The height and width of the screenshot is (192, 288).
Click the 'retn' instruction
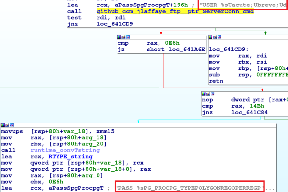(x=216, y=81)
